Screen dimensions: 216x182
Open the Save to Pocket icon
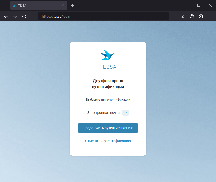click(183, 16)
